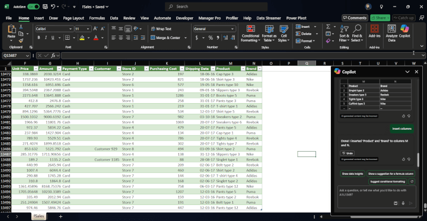Open Find & Select magnifier

pyautogui.click(x=357, y=34)
